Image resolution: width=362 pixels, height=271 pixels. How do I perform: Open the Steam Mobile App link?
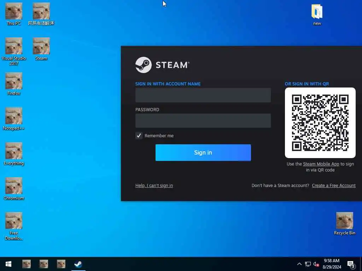(321, 164)
